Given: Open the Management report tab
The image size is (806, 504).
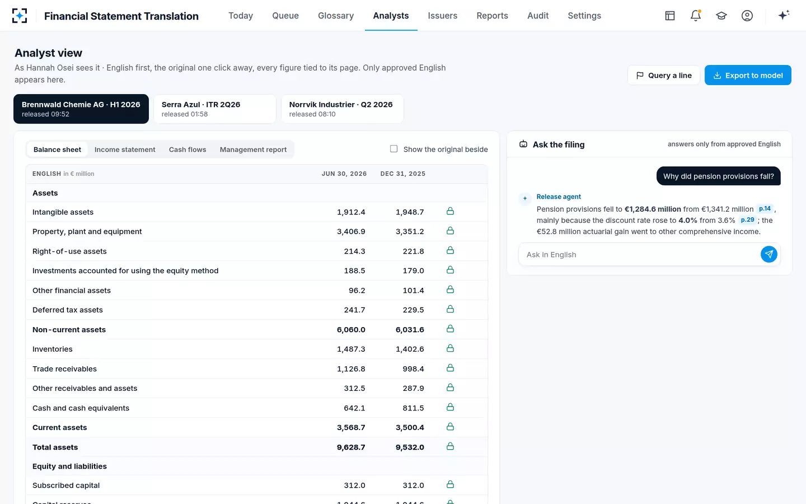Looking at the screenshot, I should click(x=253, y=150).
